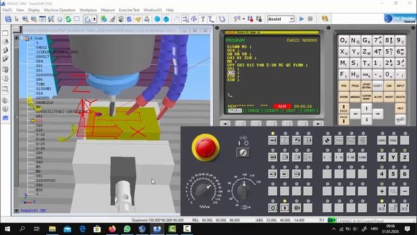Toggle the program protect key switch

pos(243,153)
